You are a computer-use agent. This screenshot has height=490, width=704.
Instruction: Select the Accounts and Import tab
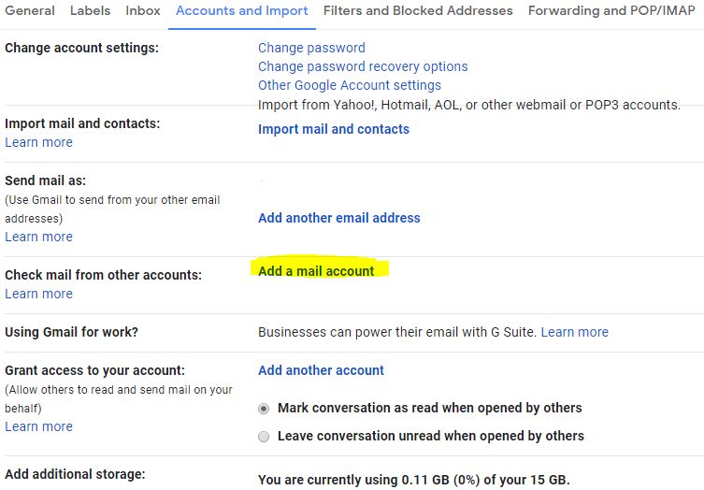[241, 10]
